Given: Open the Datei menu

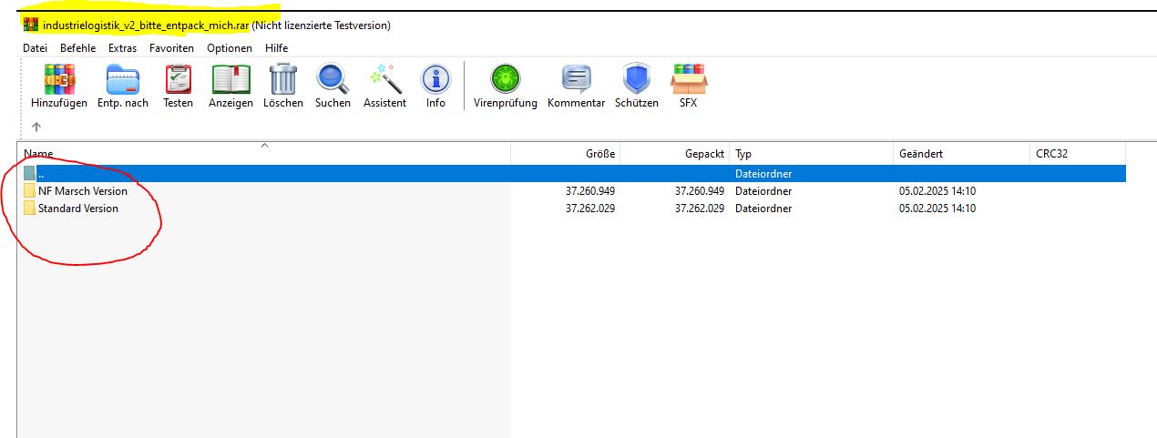Looking at the screenshot, I should pos(35,48).
